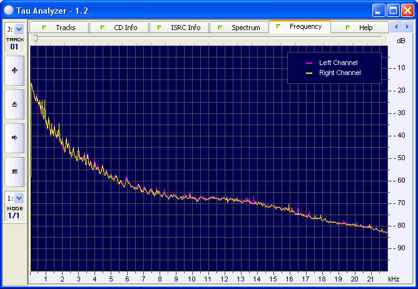418x289 pixels.
Task: Move the position slider thumb above graph
Action: pyautogui.click(x=36, y=39)
